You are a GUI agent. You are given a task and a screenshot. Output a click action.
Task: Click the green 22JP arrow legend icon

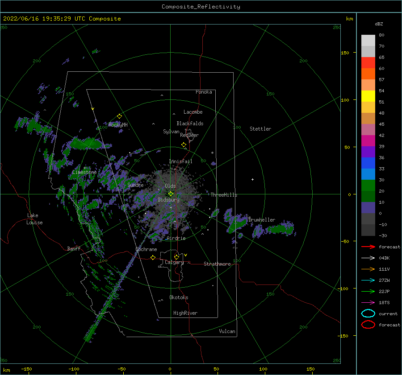(x=368, y=291)
